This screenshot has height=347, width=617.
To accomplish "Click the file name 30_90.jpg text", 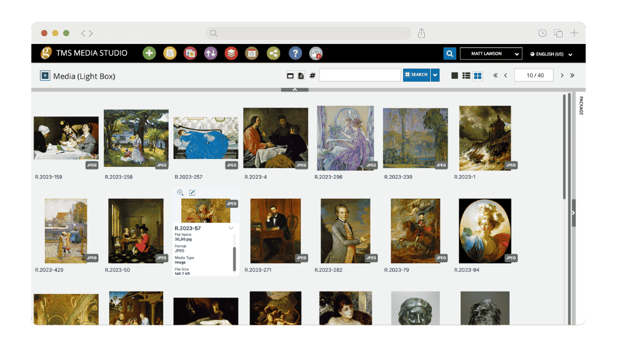I will click(x=183, y=239).
